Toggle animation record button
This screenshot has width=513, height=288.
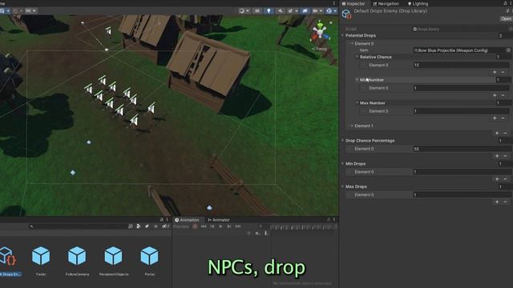tap(195, 226)
